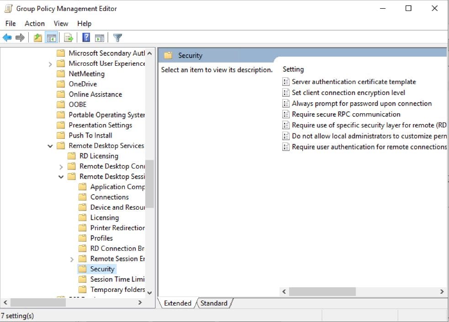Click the policy icon beside Require secure RPC communication

[286, 115]
